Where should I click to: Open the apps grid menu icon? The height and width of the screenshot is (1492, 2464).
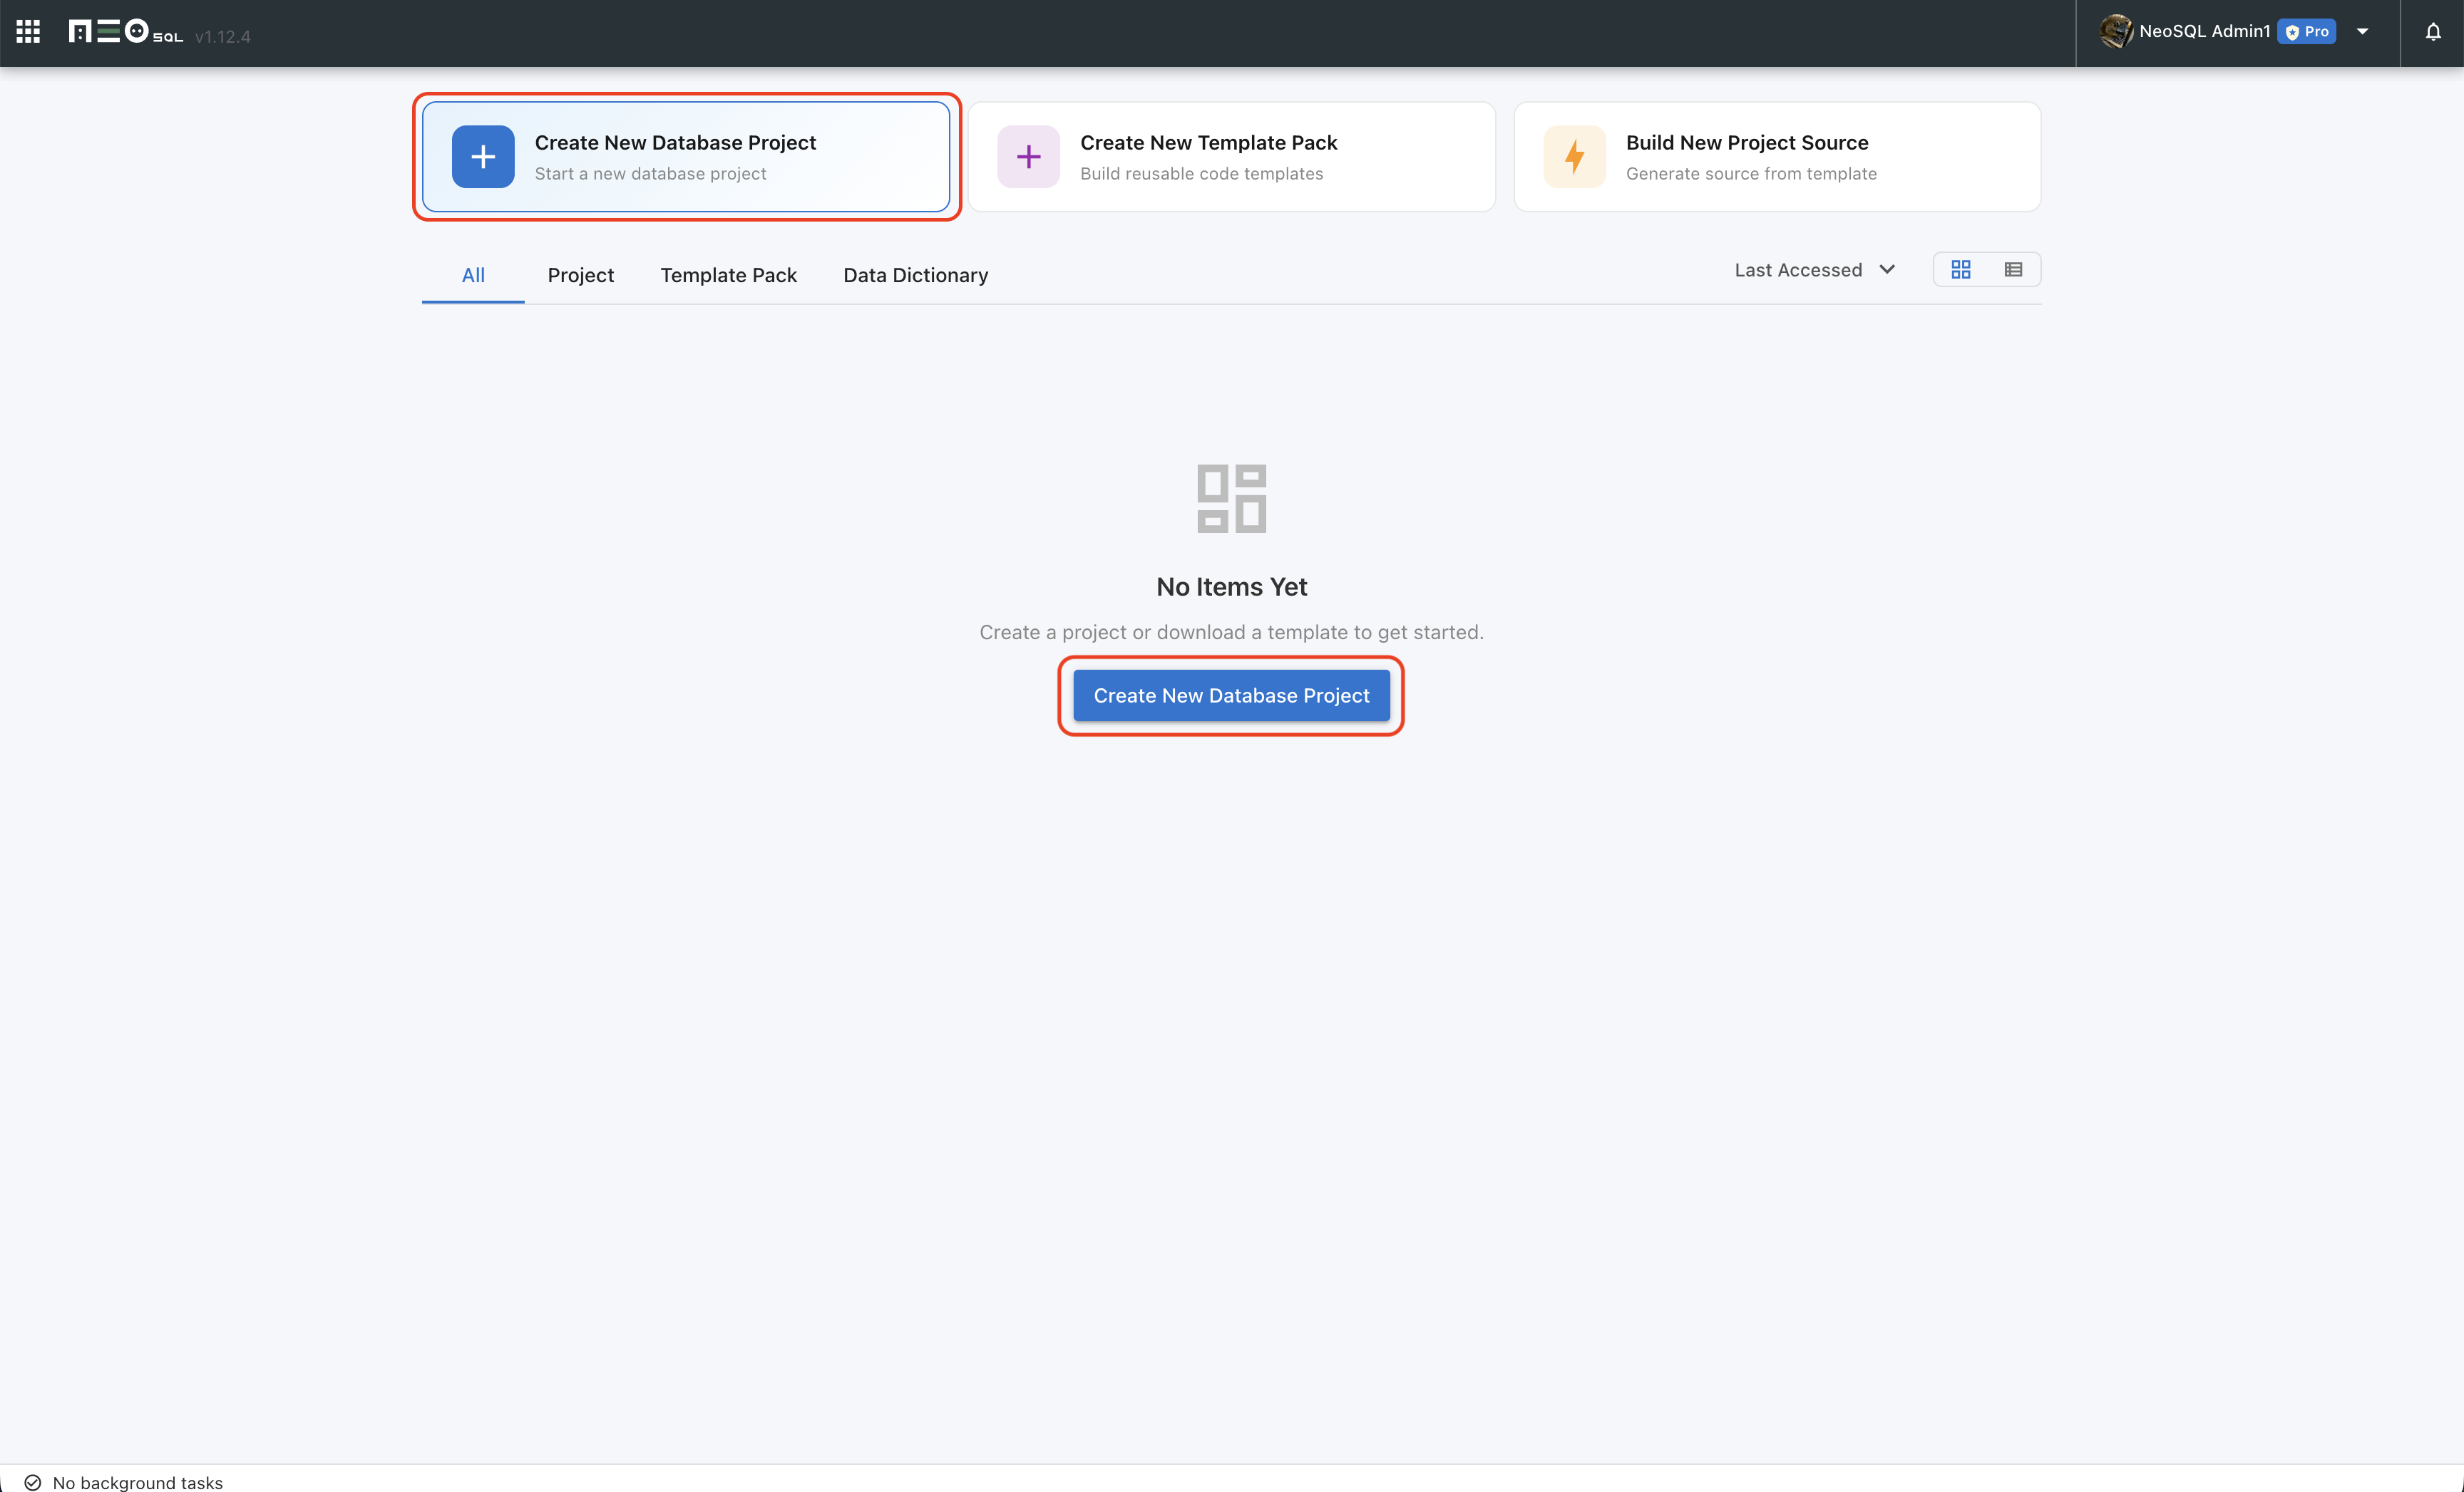click(28, 32)
